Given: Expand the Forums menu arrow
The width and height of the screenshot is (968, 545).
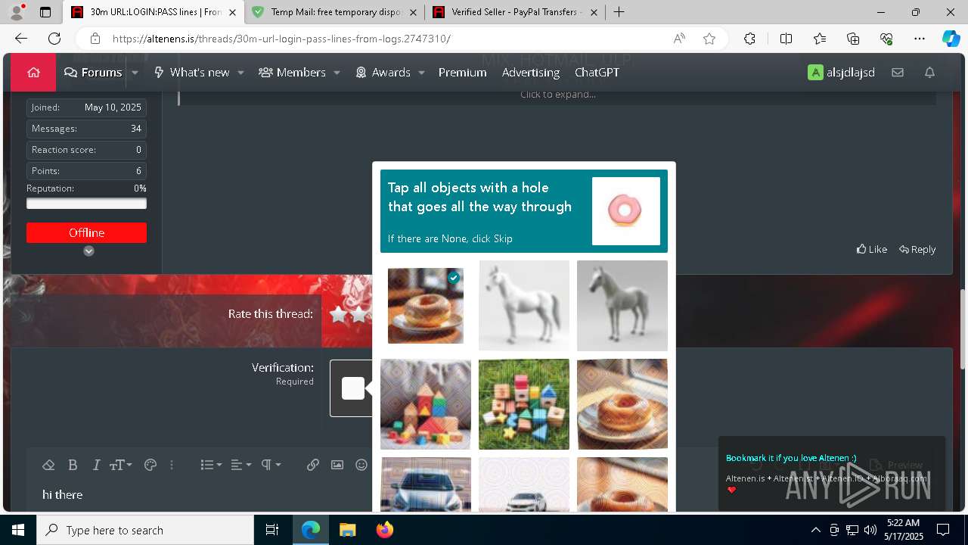Looking at the screenshot, I should click(x=135, y=73).
